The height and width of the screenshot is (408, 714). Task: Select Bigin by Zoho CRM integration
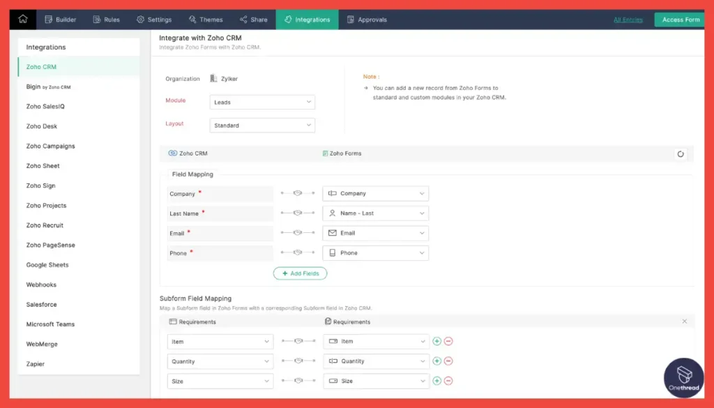point(79,86)
